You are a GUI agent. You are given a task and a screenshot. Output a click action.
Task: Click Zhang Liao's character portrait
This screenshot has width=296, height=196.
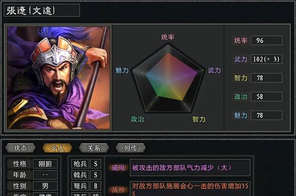click(59, 78)
